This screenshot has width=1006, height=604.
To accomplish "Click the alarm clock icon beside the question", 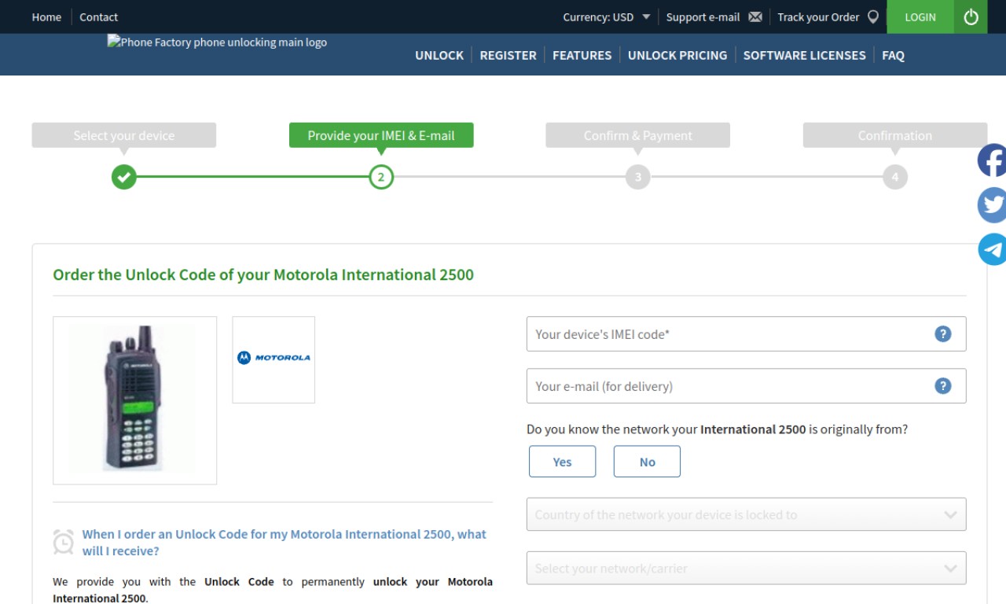I will pyautogui.click(x=64, y=541).
